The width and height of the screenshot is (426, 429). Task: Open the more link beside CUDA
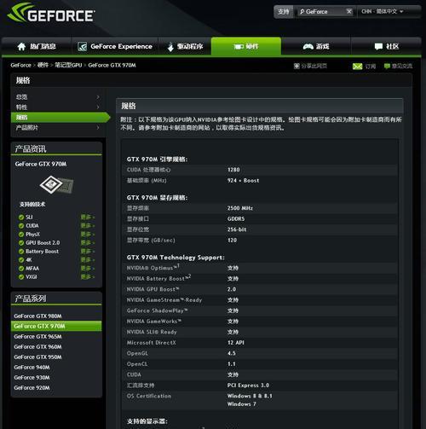pyautogui.click(x=88, y=226)
